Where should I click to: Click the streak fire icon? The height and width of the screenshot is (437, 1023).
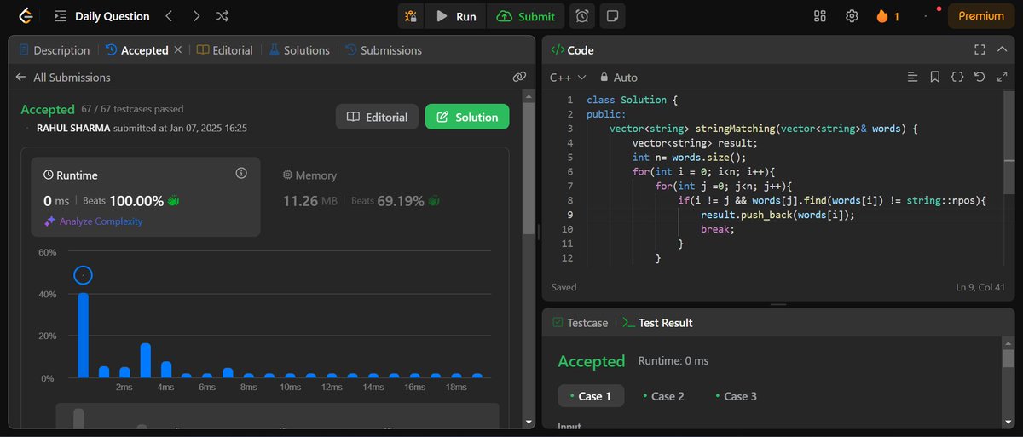[x=881, y=16]
